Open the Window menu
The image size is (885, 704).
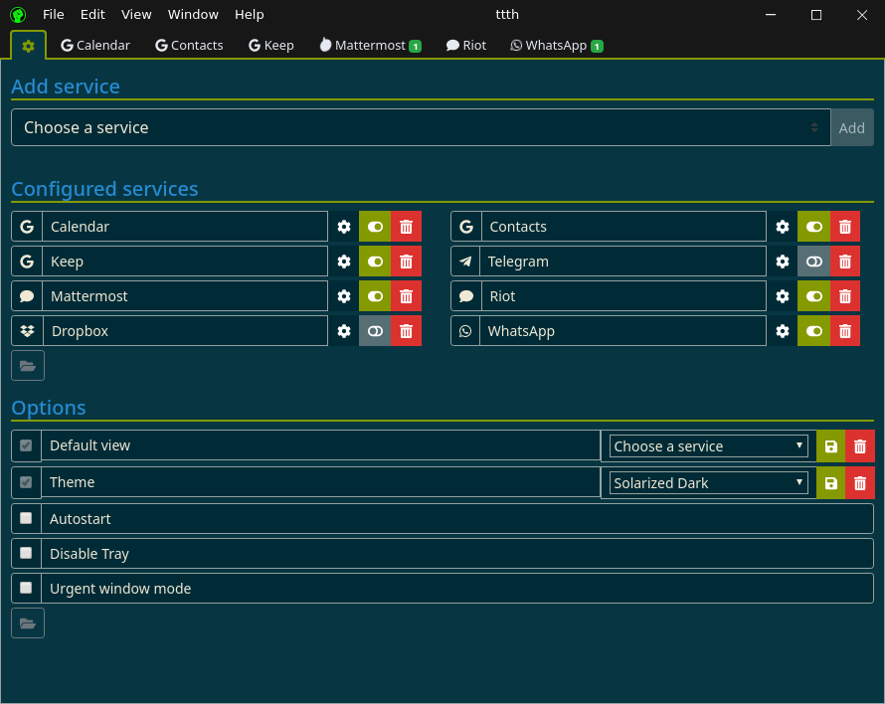pos(193,15)
